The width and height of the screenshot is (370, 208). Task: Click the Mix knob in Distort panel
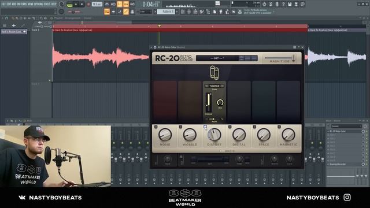coord(220,102)
